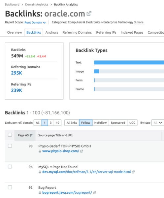Open the Competitors tab

[156, 32]
